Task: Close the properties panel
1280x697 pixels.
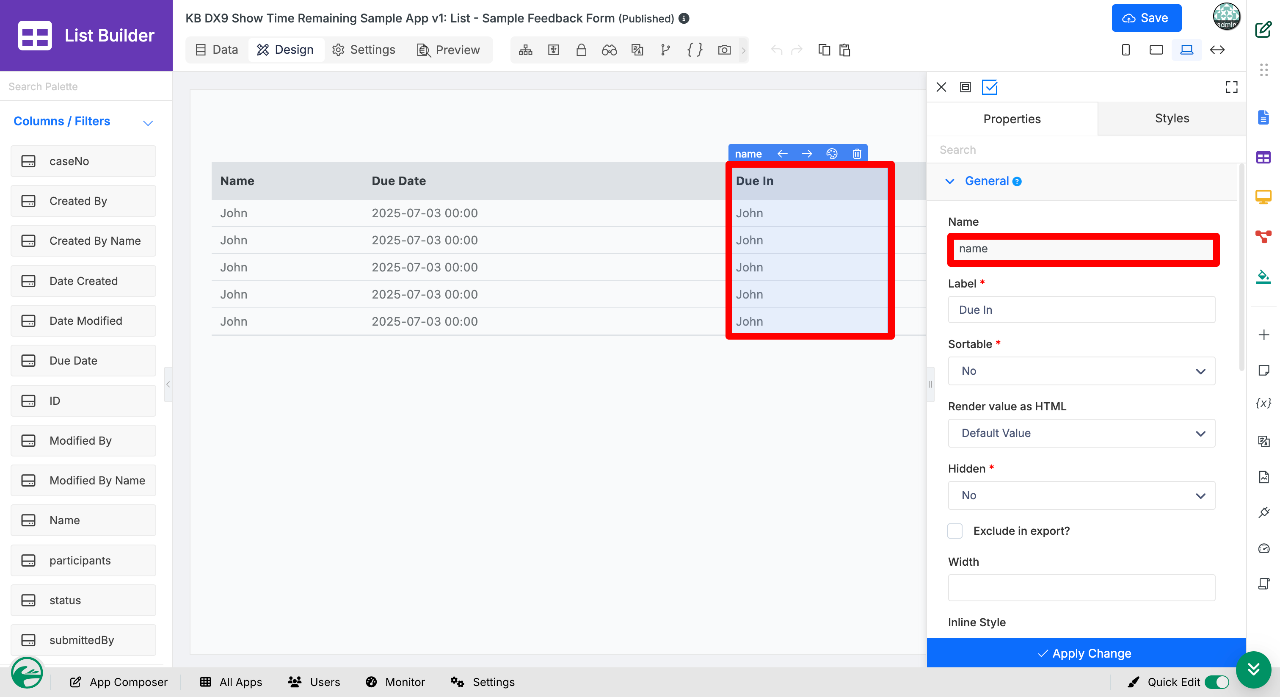Action: 941,87
